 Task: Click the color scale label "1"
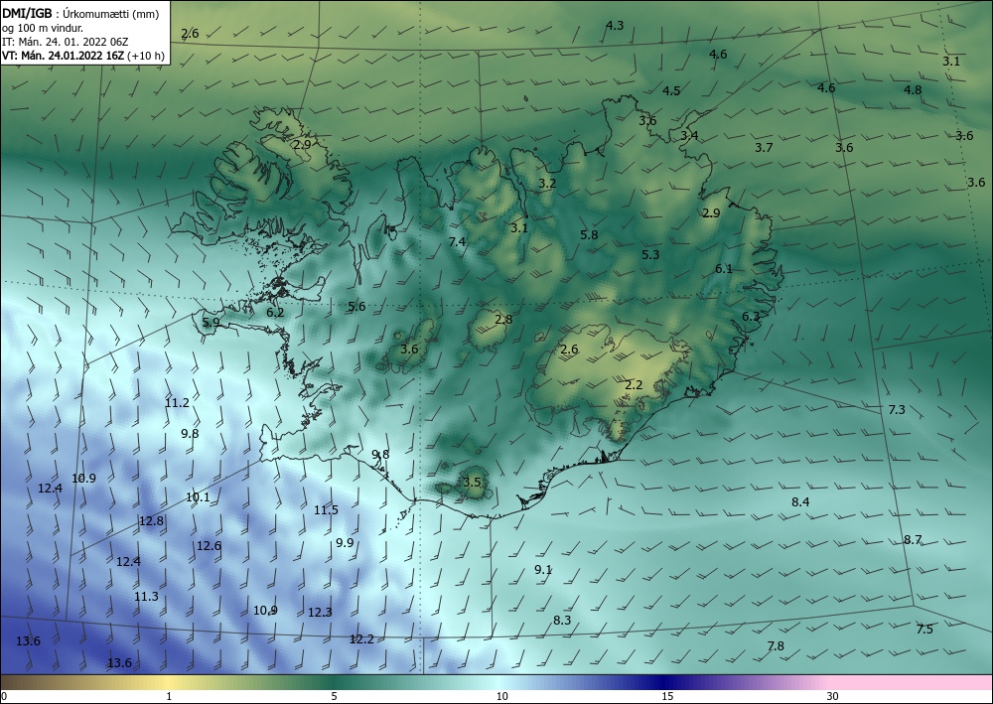pyautogui.click(x=169, y=697)
